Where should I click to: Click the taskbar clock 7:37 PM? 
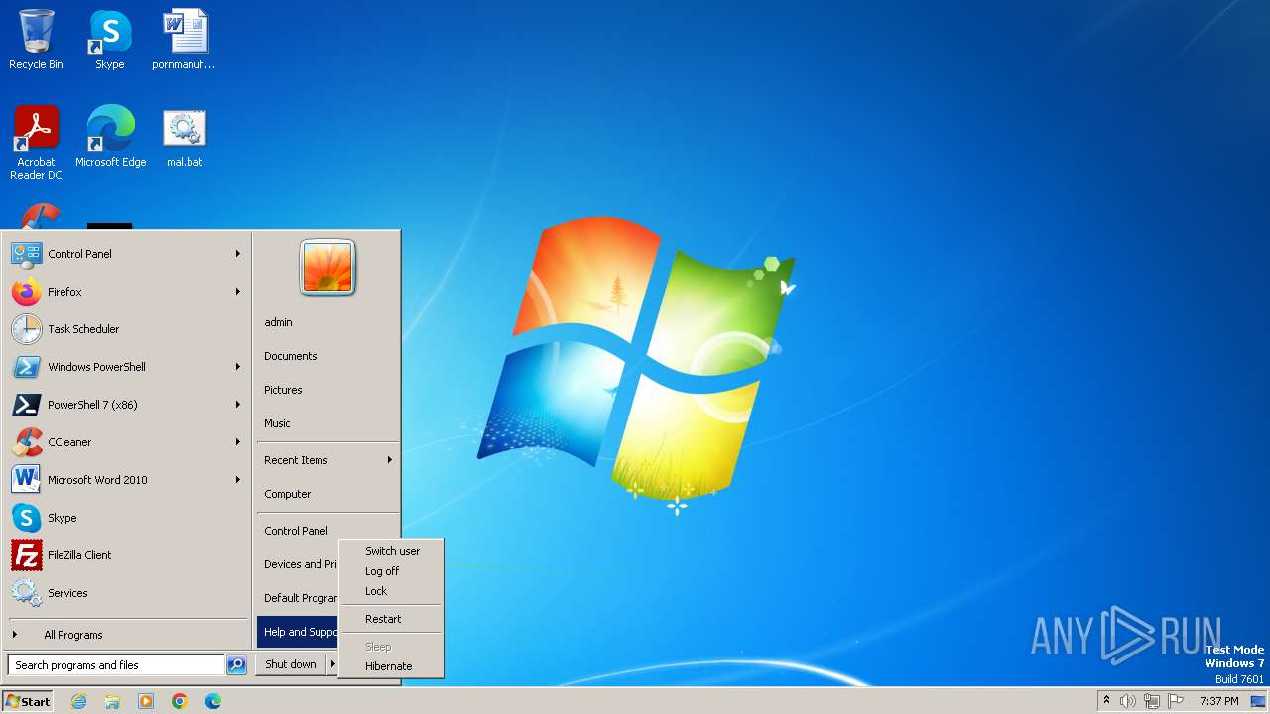(1218, 701)
